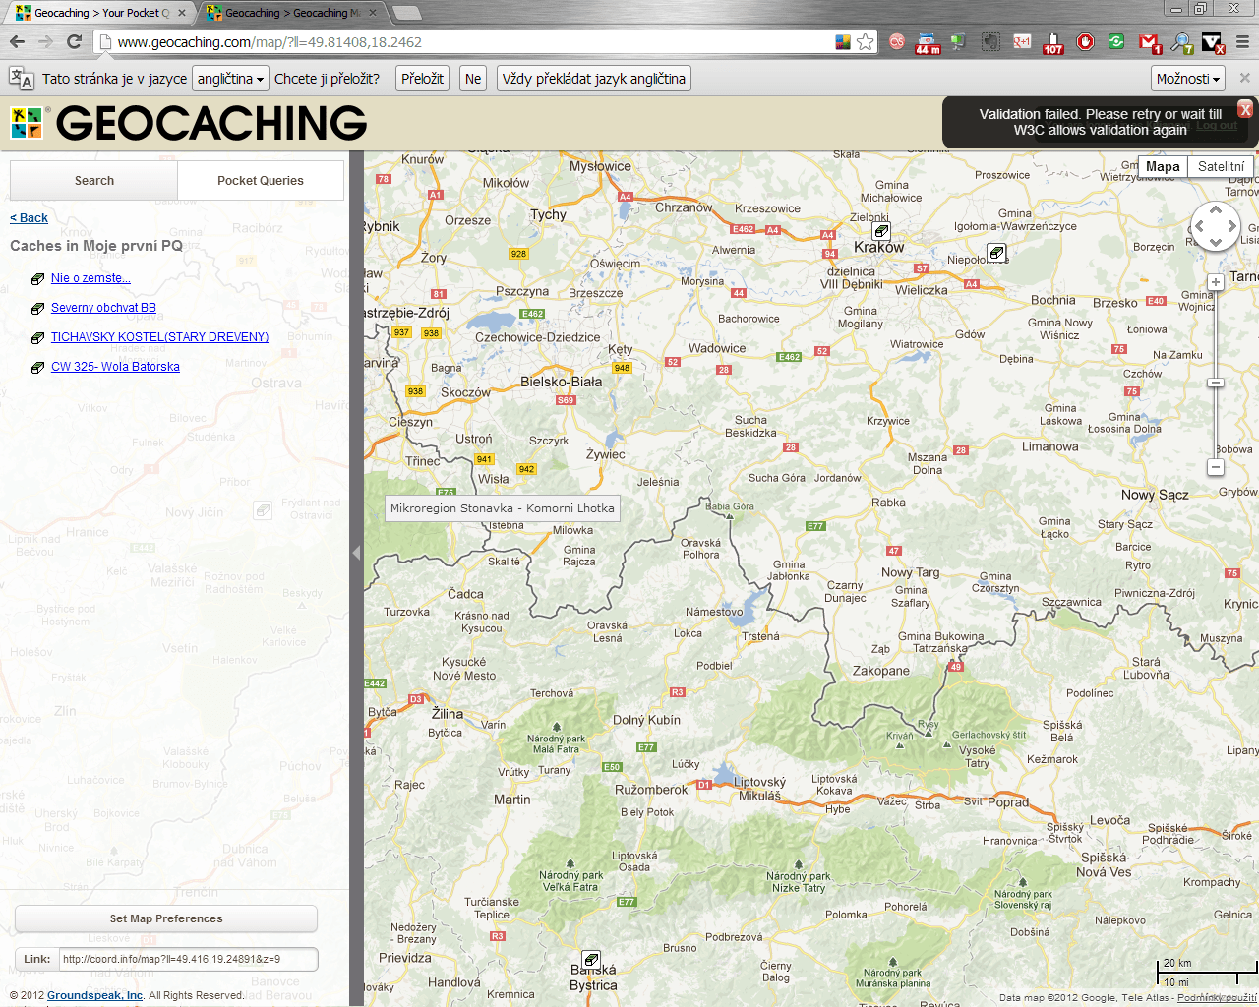This screenshot has height=1007, width=1259.
Task: Open the extension showing the 44 m badge
Action: pos(928,42)
